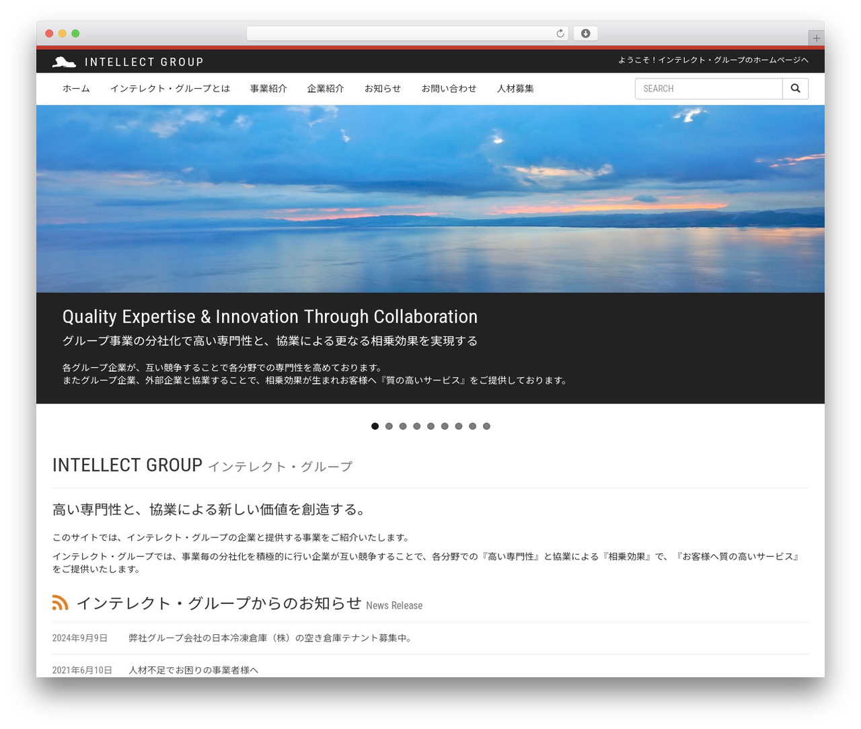The image size is (861, 729).
Task: Click the sunset lake slideshow image
Action: [430, 199]
